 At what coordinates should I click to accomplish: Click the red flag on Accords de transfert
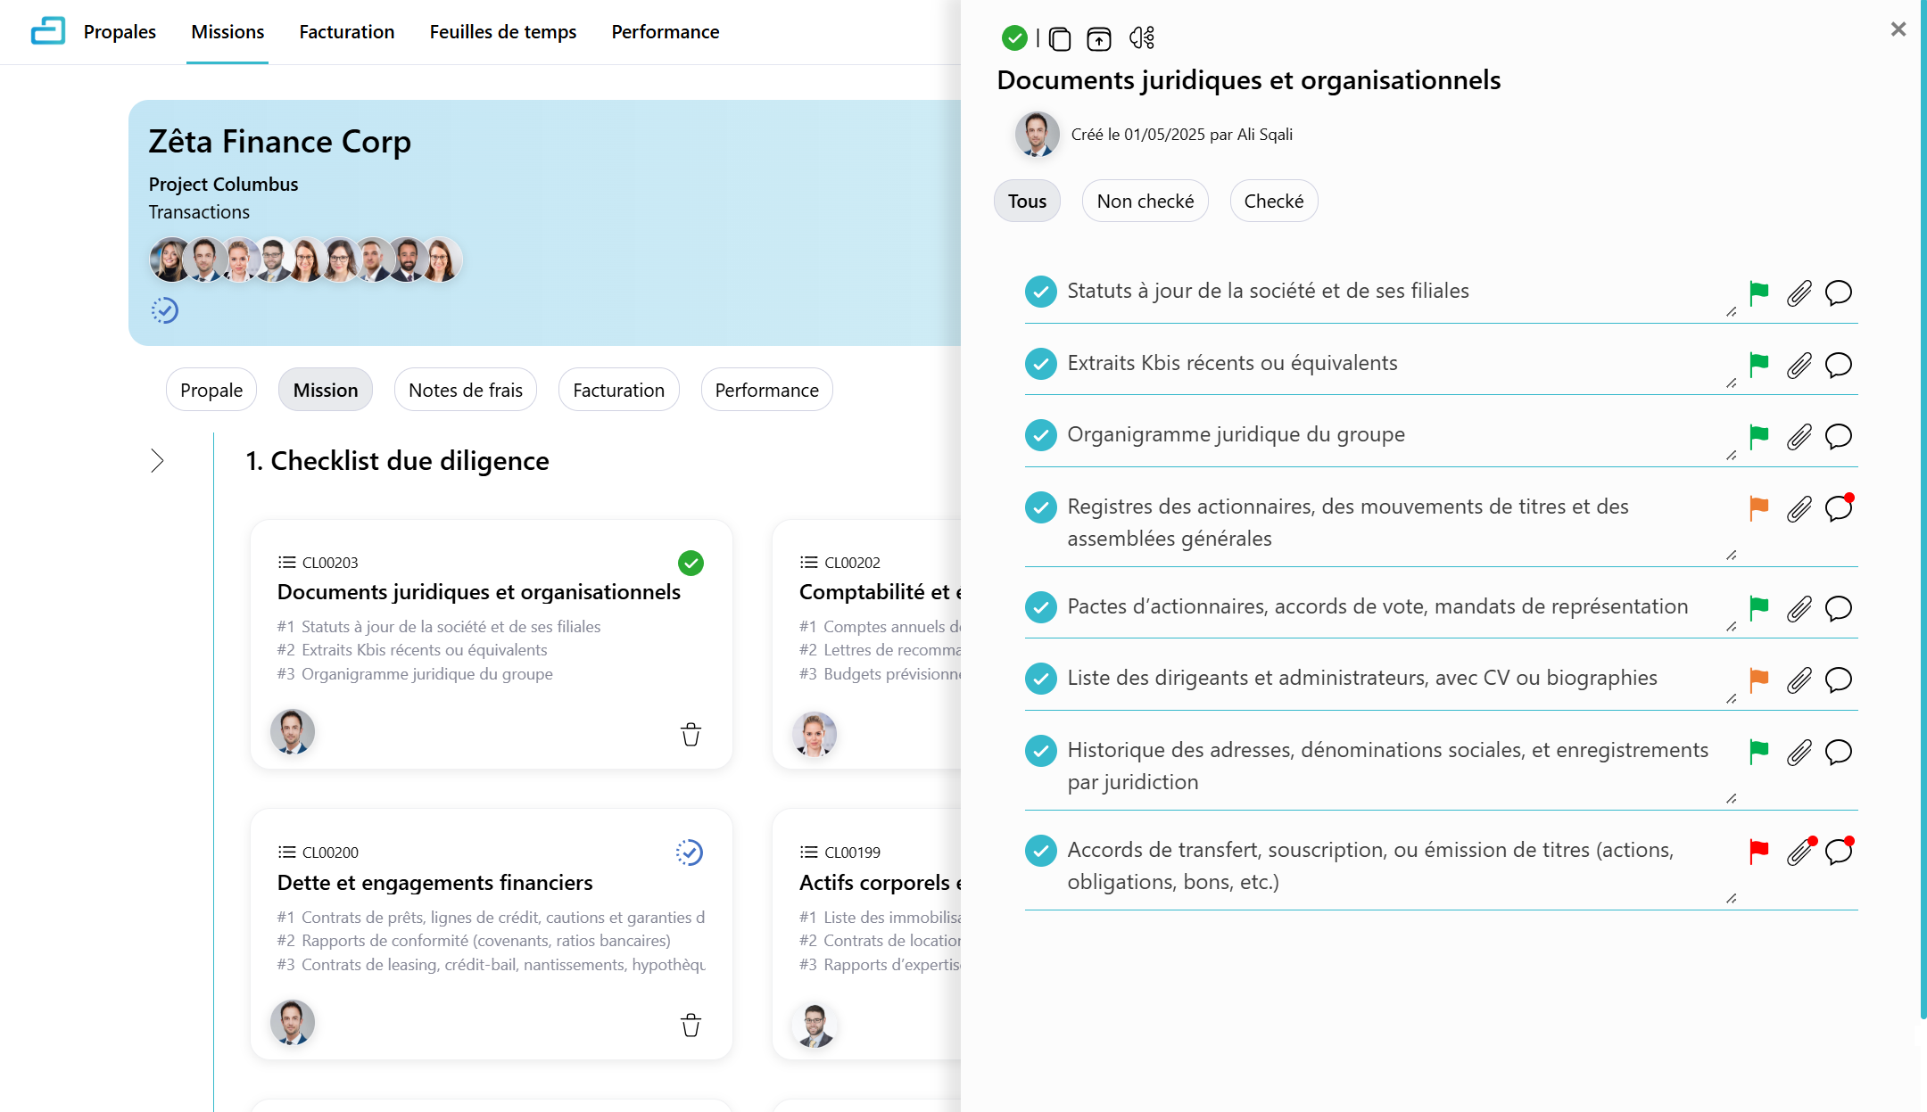pyautogui.click(x=1758, y=852)
